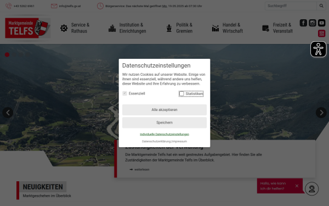Viewport: 329px width, 206px height.
Task: Click the clock Bürgerservice hours icon
Action: (100, 6)
